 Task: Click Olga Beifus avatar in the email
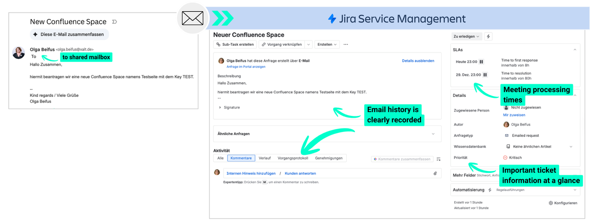click(19, 53)
